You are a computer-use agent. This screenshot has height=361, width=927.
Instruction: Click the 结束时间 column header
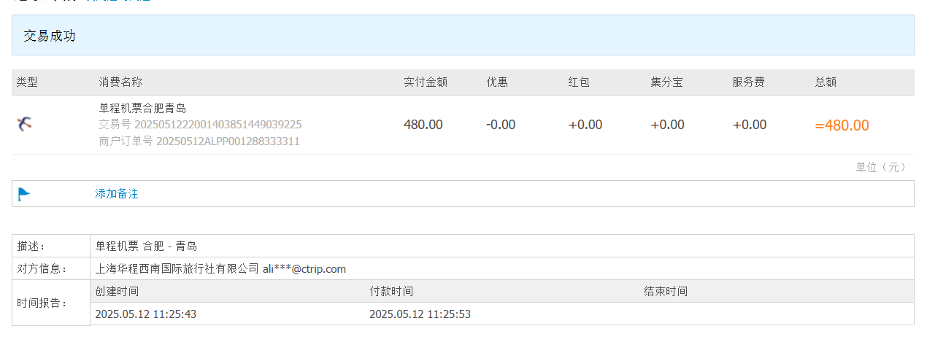pos(665,292)
